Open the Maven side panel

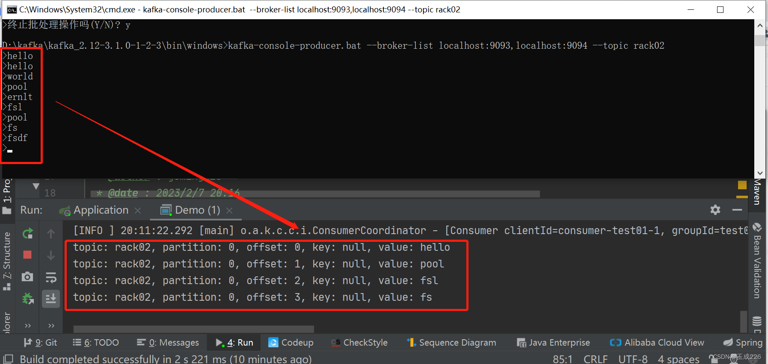tap(757, 192)
